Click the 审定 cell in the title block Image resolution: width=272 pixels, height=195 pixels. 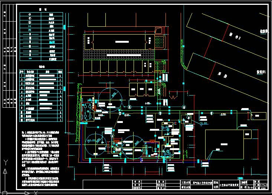pos(137,182)
